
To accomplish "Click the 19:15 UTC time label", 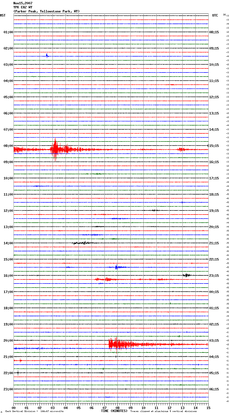I will (214, 211).
